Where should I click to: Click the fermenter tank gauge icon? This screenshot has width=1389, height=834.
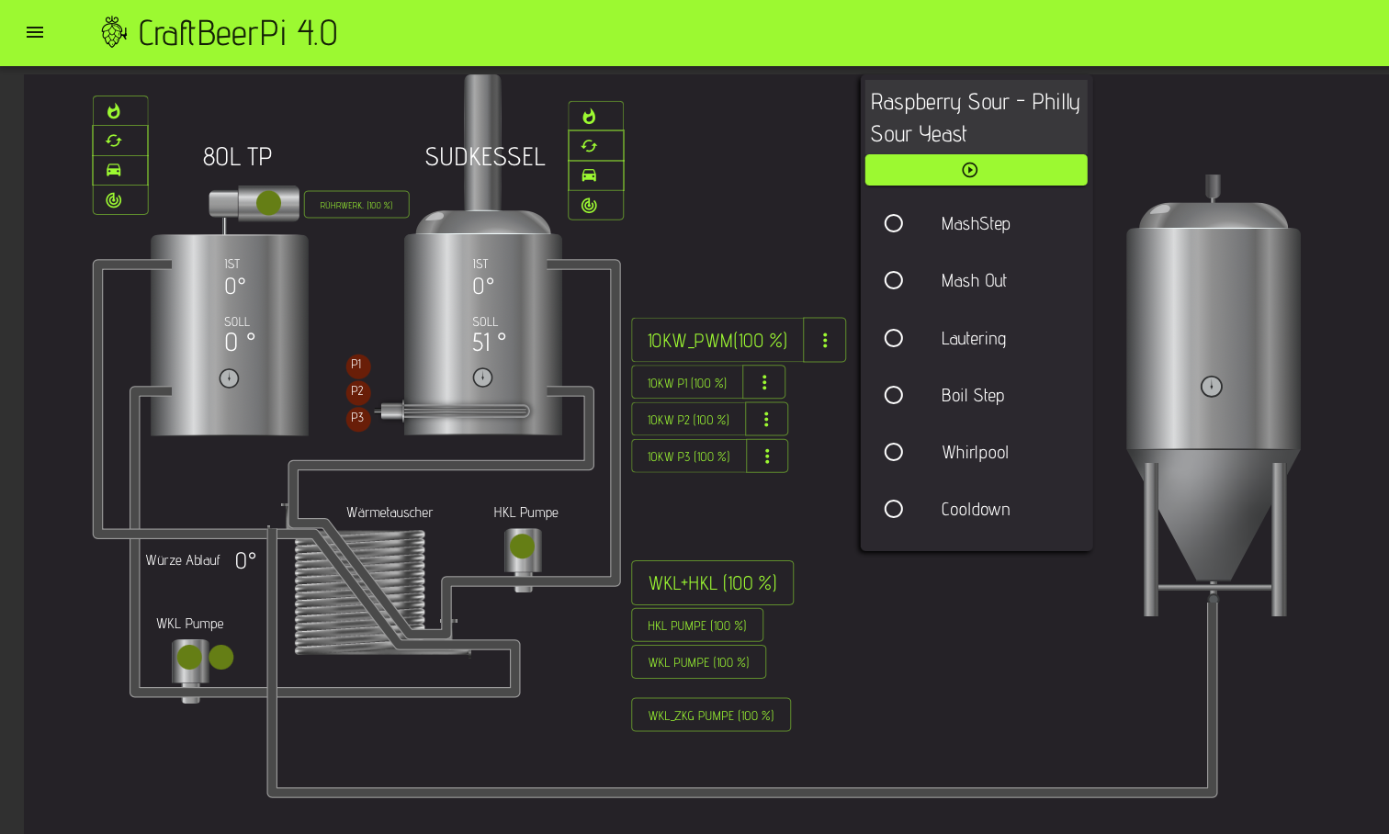[1211, 387]
